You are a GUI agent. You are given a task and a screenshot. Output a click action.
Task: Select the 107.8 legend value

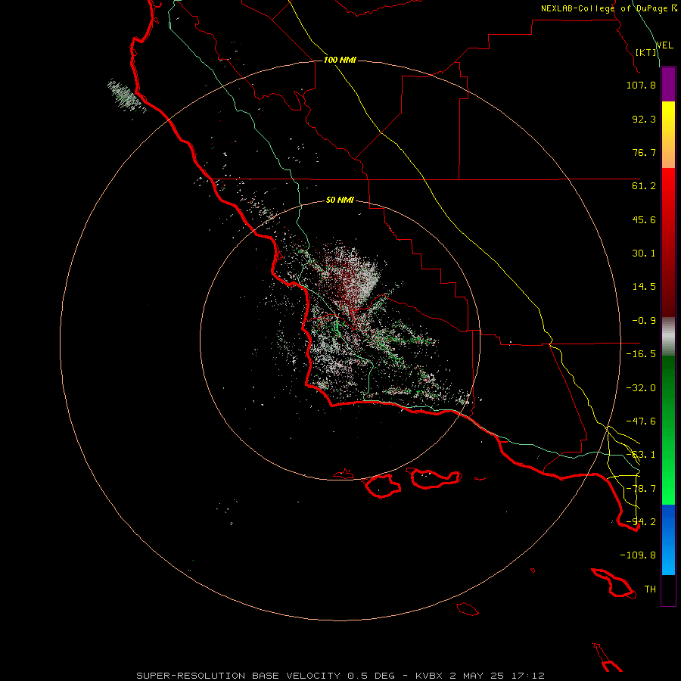click(x=641, y=85)
